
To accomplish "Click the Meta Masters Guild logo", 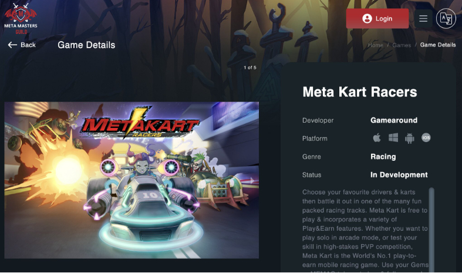I will click(21, 19).
